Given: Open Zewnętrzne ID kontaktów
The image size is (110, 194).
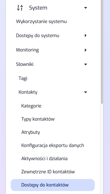Looking at the screenshot, I should [48, 172].
